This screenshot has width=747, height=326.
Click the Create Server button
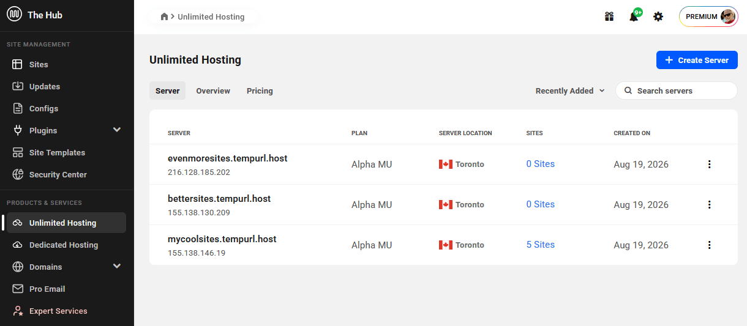697,60
